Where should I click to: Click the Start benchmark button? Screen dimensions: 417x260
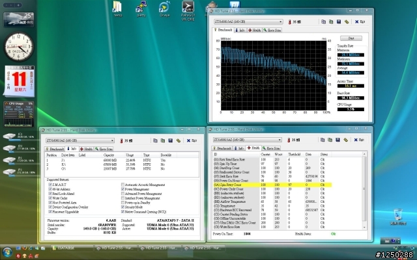click(x=351, y=38)
